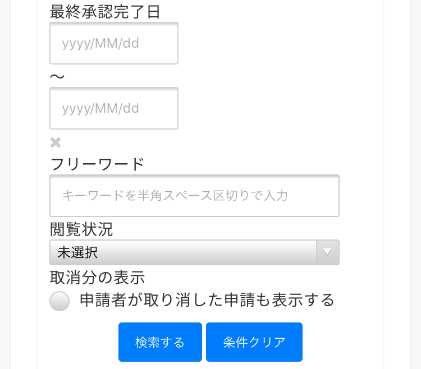The image size is (421, 369).
Task: Click the first yyyy/MM/dd placeholder
Action: pos(100,44)
